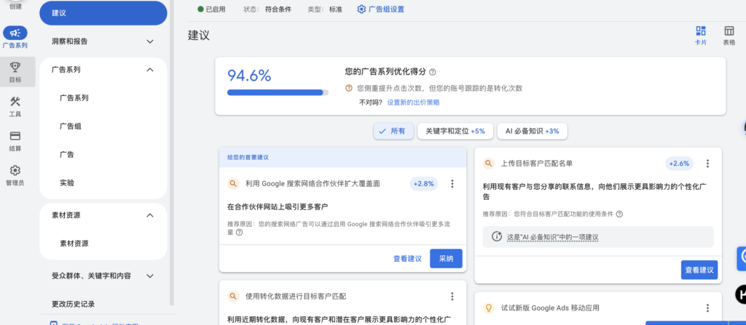Open the 管理员 gear icon

pyautogui.click(x=15, y=170)
